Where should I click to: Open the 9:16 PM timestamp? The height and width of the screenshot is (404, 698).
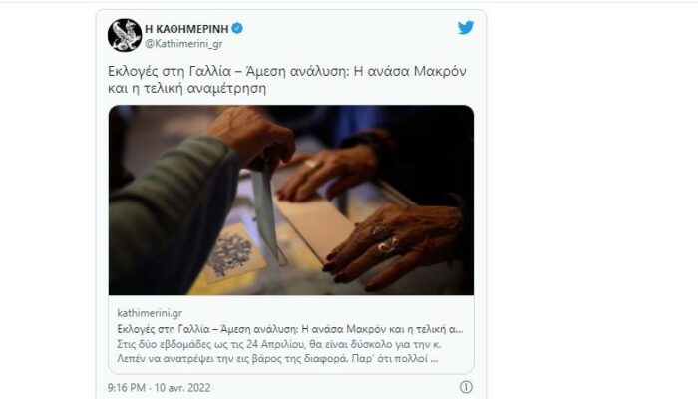click(x=127, y=387)
